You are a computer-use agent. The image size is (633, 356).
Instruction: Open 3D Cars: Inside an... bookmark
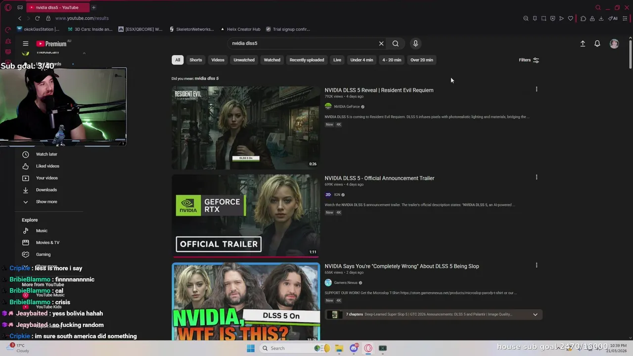(90, 29)
